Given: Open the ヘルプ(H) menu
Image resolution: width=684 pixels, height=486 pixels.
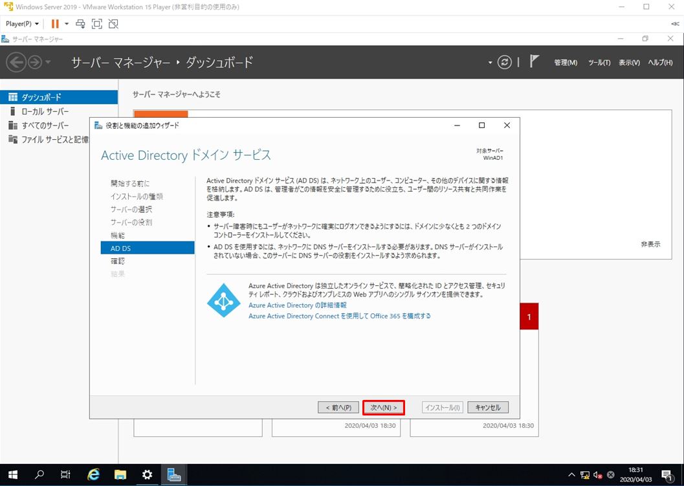Looking at the screenshot, I should coord(660,62).
